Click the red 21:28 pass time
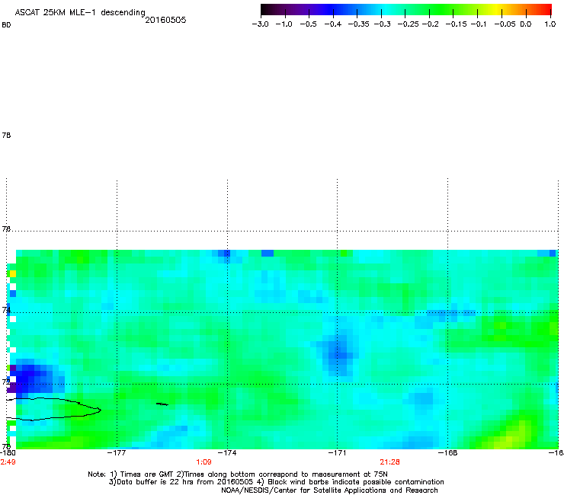Viewport: 564px width, 495px height. point(390,462)
